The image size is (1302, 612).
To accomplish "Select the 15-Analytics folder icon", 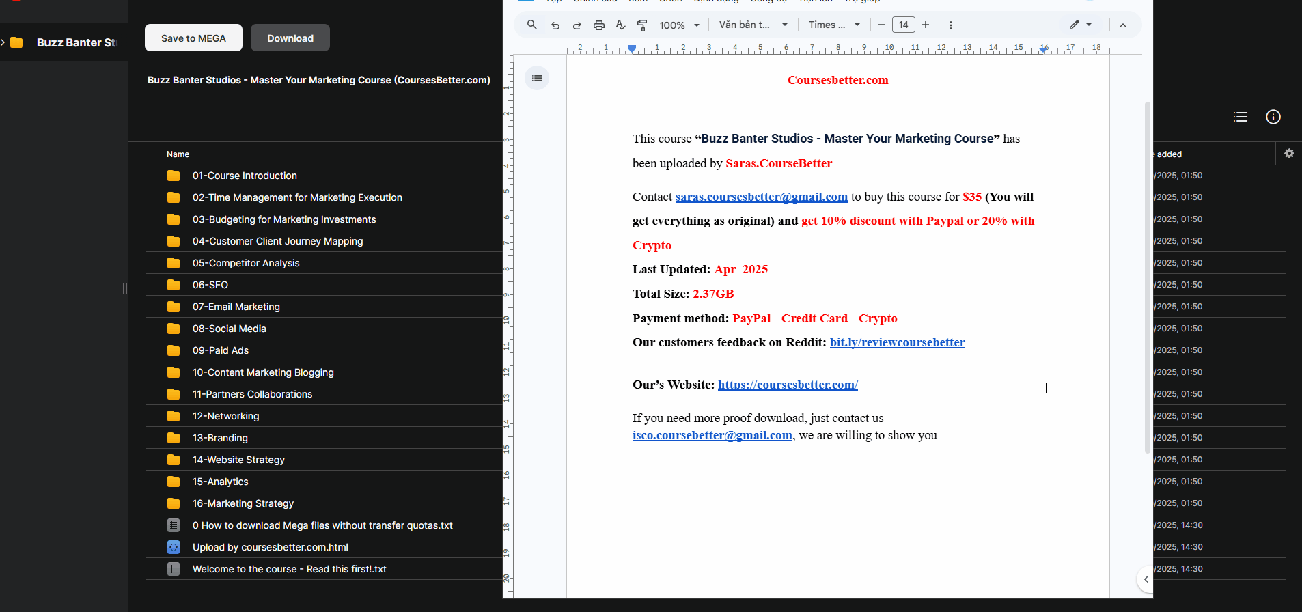I will [x=174, y=482].
